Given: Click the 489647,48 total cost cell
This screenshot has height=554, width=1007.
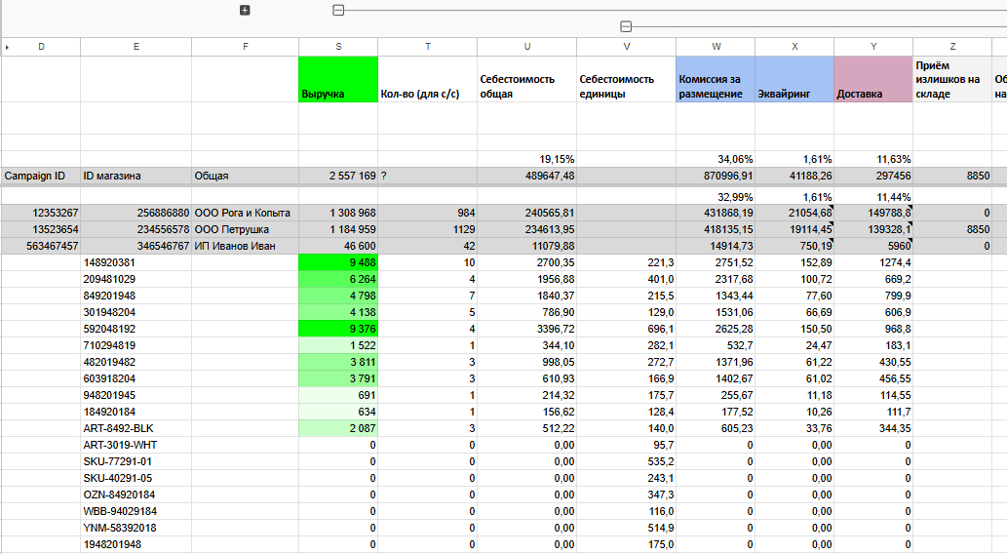Looking at the screenshot, I should point(527,177).
